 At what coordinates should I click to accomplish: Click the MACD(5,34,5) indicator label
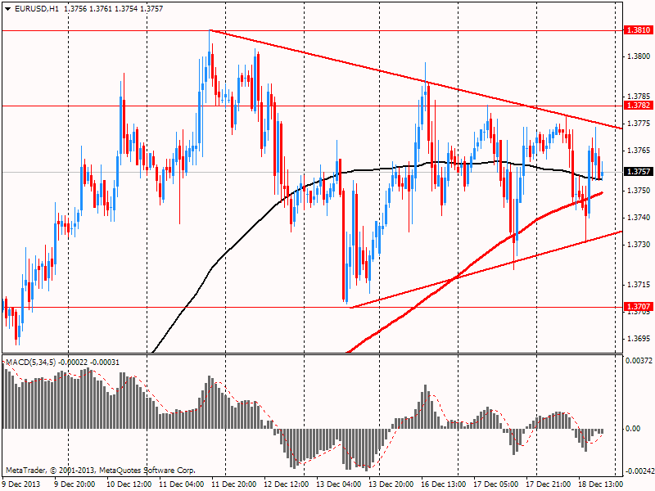tap(30, 363)
